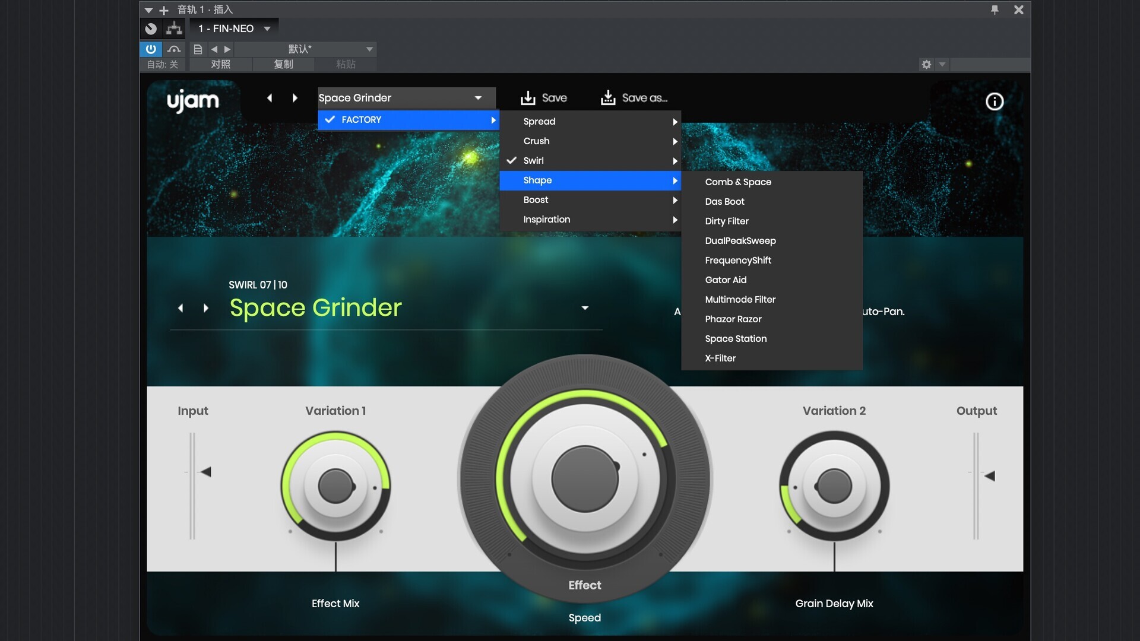Image resolution: width=1140 pixels, height=641 pixels.
Task: Expand the window menu triangle at top left
Action: point(149,10)
